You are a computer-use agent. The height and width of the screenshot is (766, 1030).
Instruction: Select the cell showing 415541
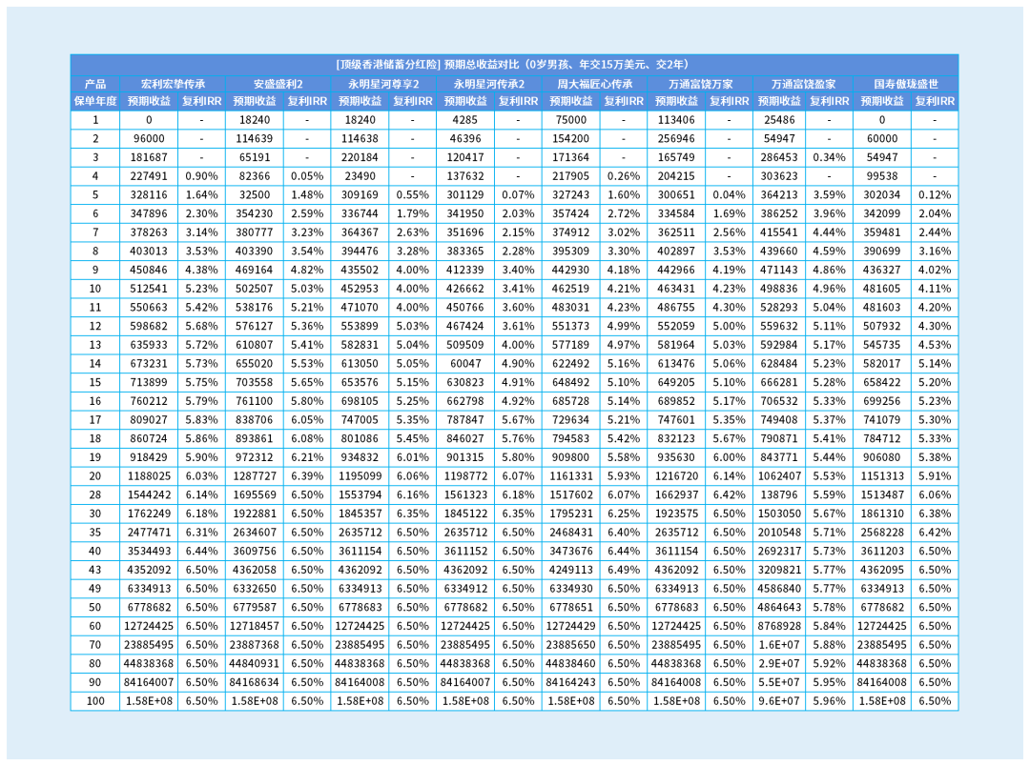click(x=780, y=232)
